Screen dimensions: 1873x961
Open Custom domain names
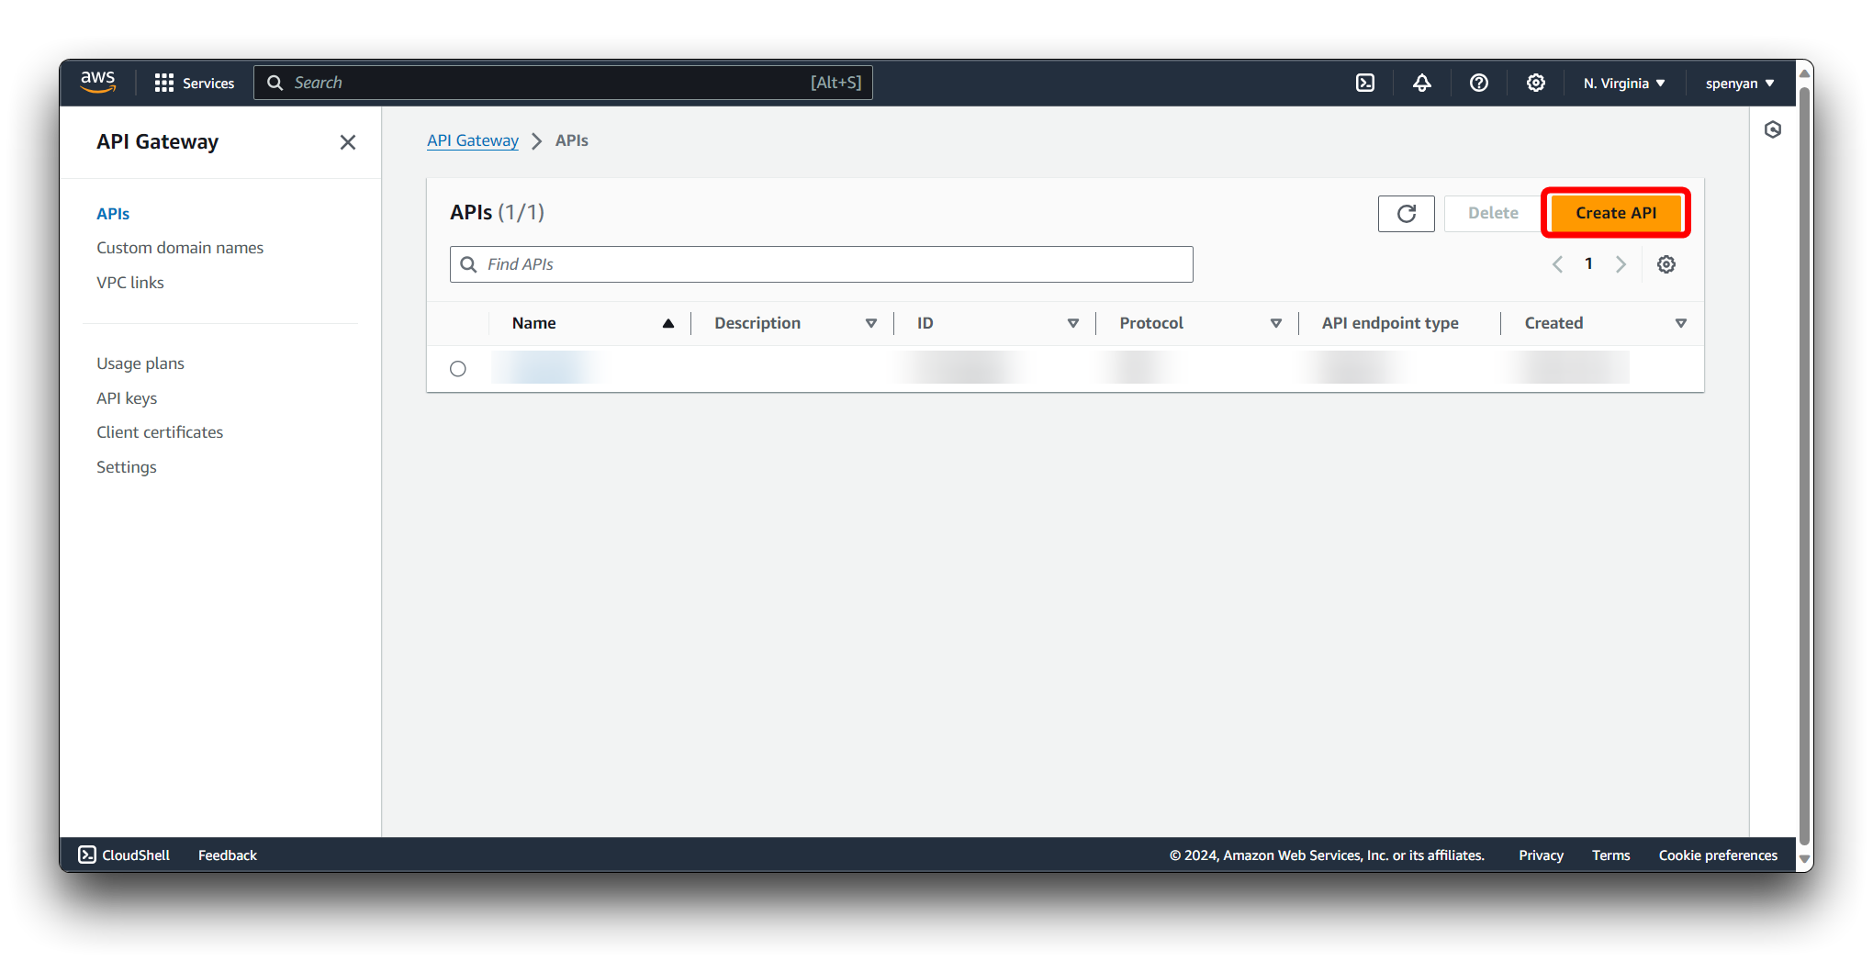click(180, 248)
